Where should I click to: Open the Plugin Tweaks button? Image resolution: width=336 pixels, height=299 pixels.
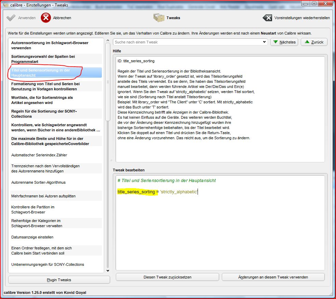pos(59,280)
